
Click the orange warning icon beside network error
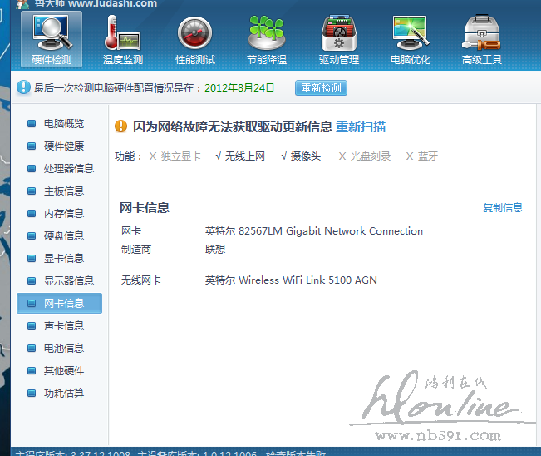pyautogui.click(x=120, y=127)
